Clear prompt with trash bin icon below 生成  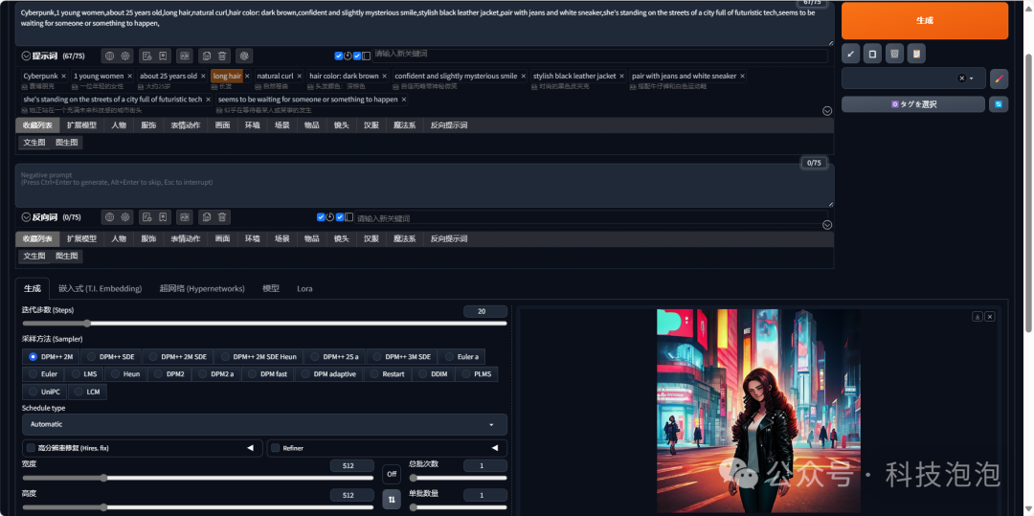click(894, 54)
